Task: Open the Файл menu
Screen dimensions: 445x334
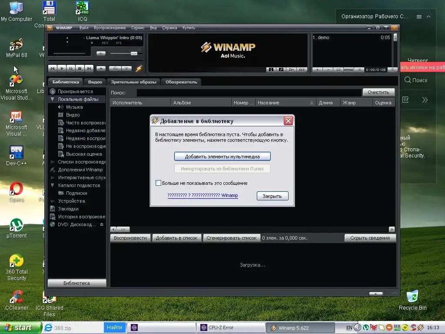Action: 84,28
